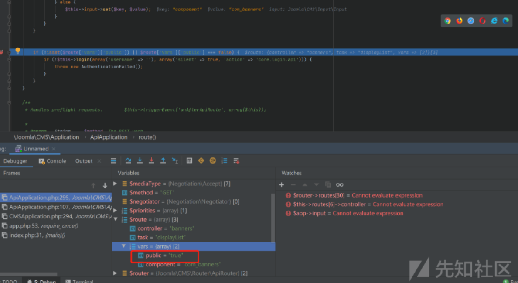
Task: Click the duplicate watch icon
Action: click(328, 184)
